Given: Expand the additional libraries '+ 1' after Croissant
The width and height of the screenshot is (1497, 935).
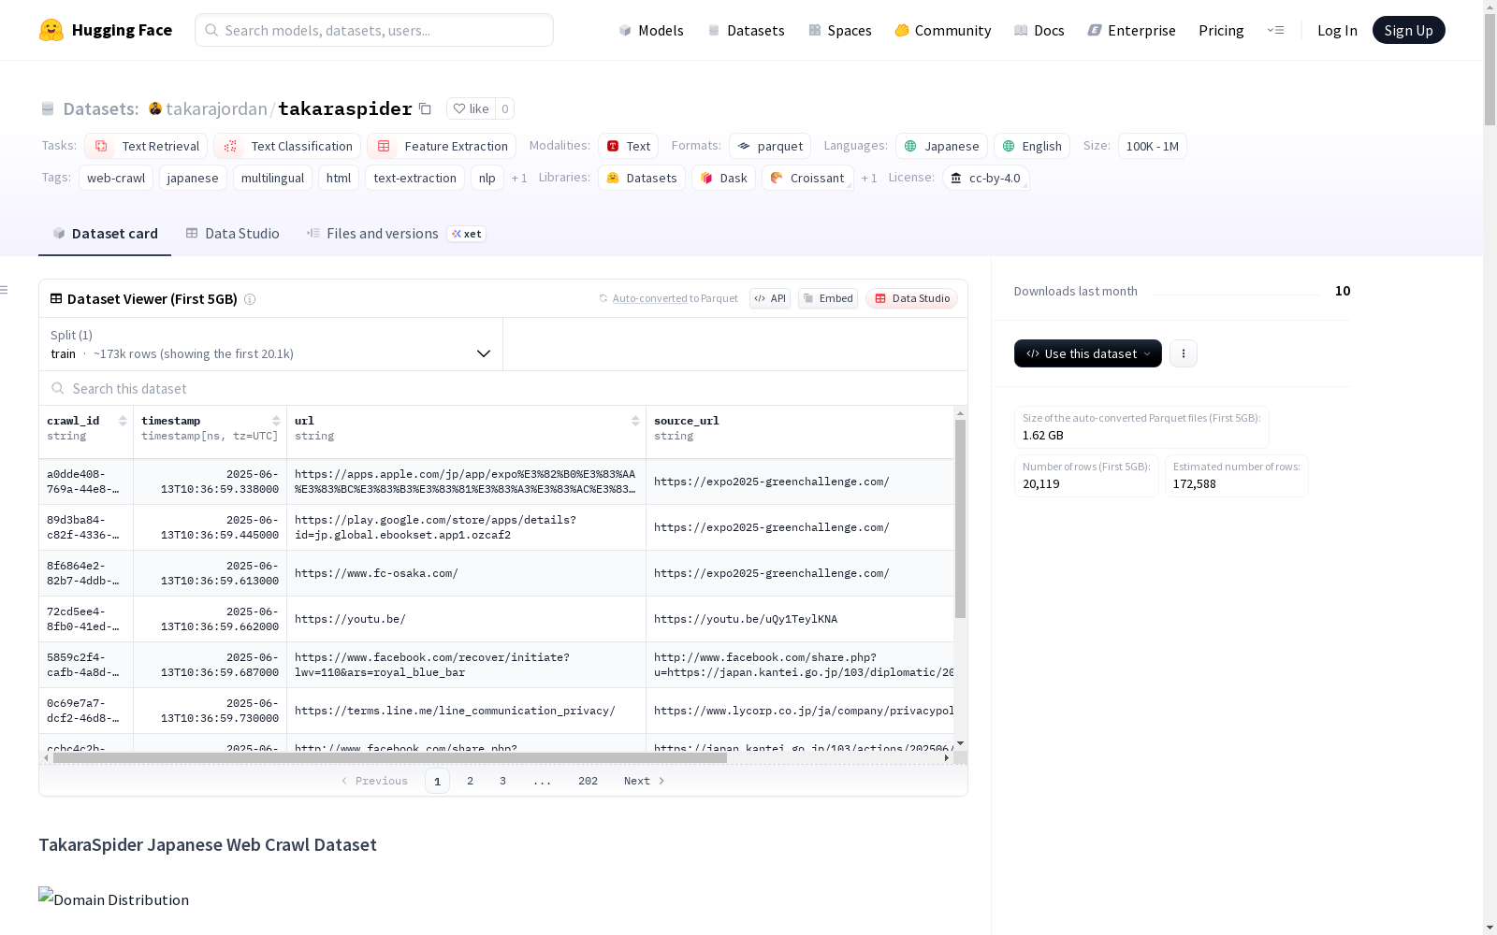Looking at the screenshot, I should click(x=869, y=178).
